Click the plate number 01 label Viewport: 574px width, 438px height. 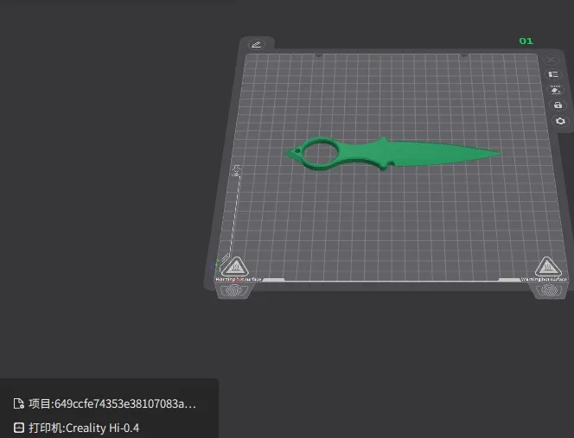pyautogui.click(x=526, y=41)
